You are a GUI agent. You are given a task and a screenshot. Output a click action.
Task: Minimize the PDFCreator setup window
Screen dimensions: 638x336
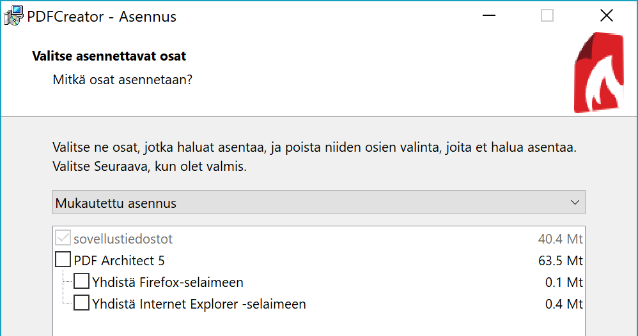click(489, 16)
